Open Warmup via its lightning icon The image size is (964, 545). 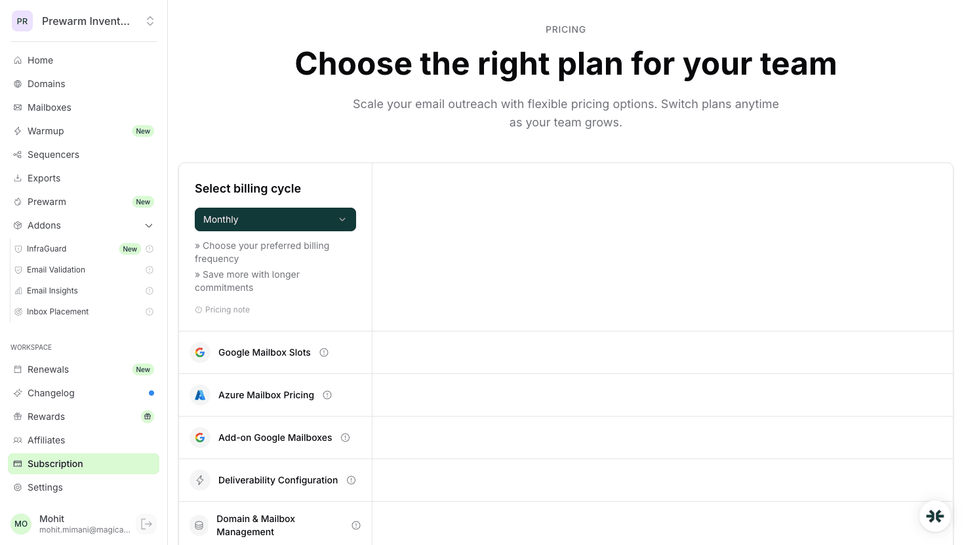click(18, 131)
